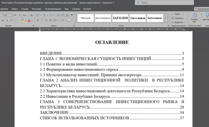209x127 pixels.
Task: Apply the Обычный style
Action: (85, 18)
